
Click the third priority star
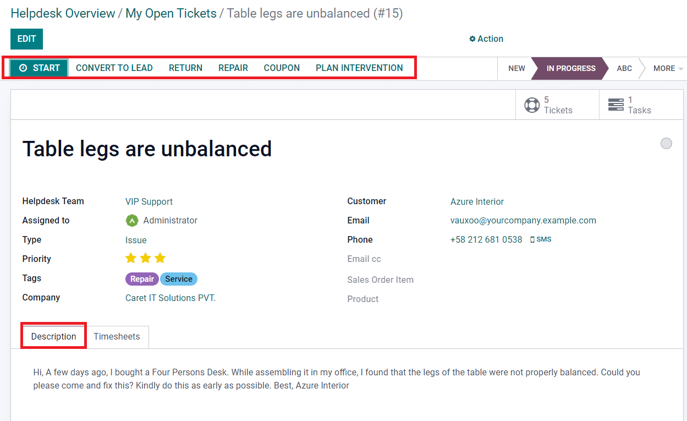[x=160, y=258]
